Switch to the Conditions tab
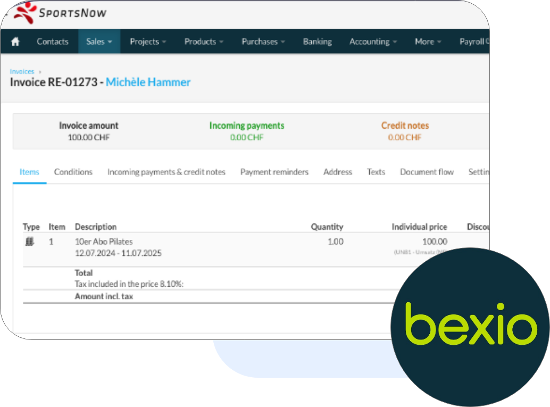 (73, 172)
